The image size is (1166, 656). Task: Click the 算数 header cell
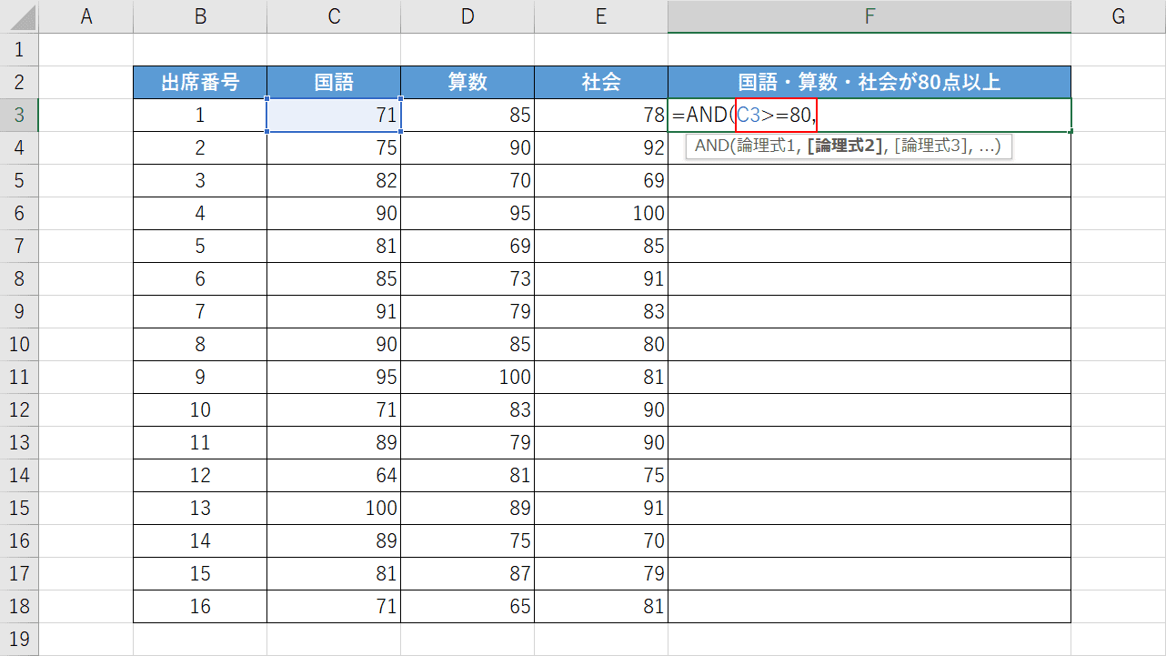coord(467,82)
